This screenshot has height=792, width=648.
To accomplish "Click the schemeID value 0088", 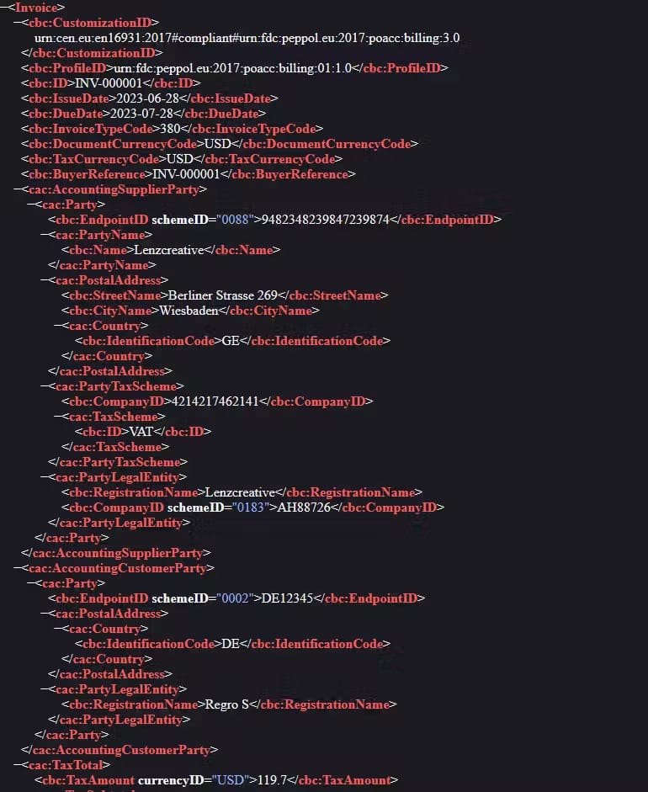I will [x=235, y=220].
